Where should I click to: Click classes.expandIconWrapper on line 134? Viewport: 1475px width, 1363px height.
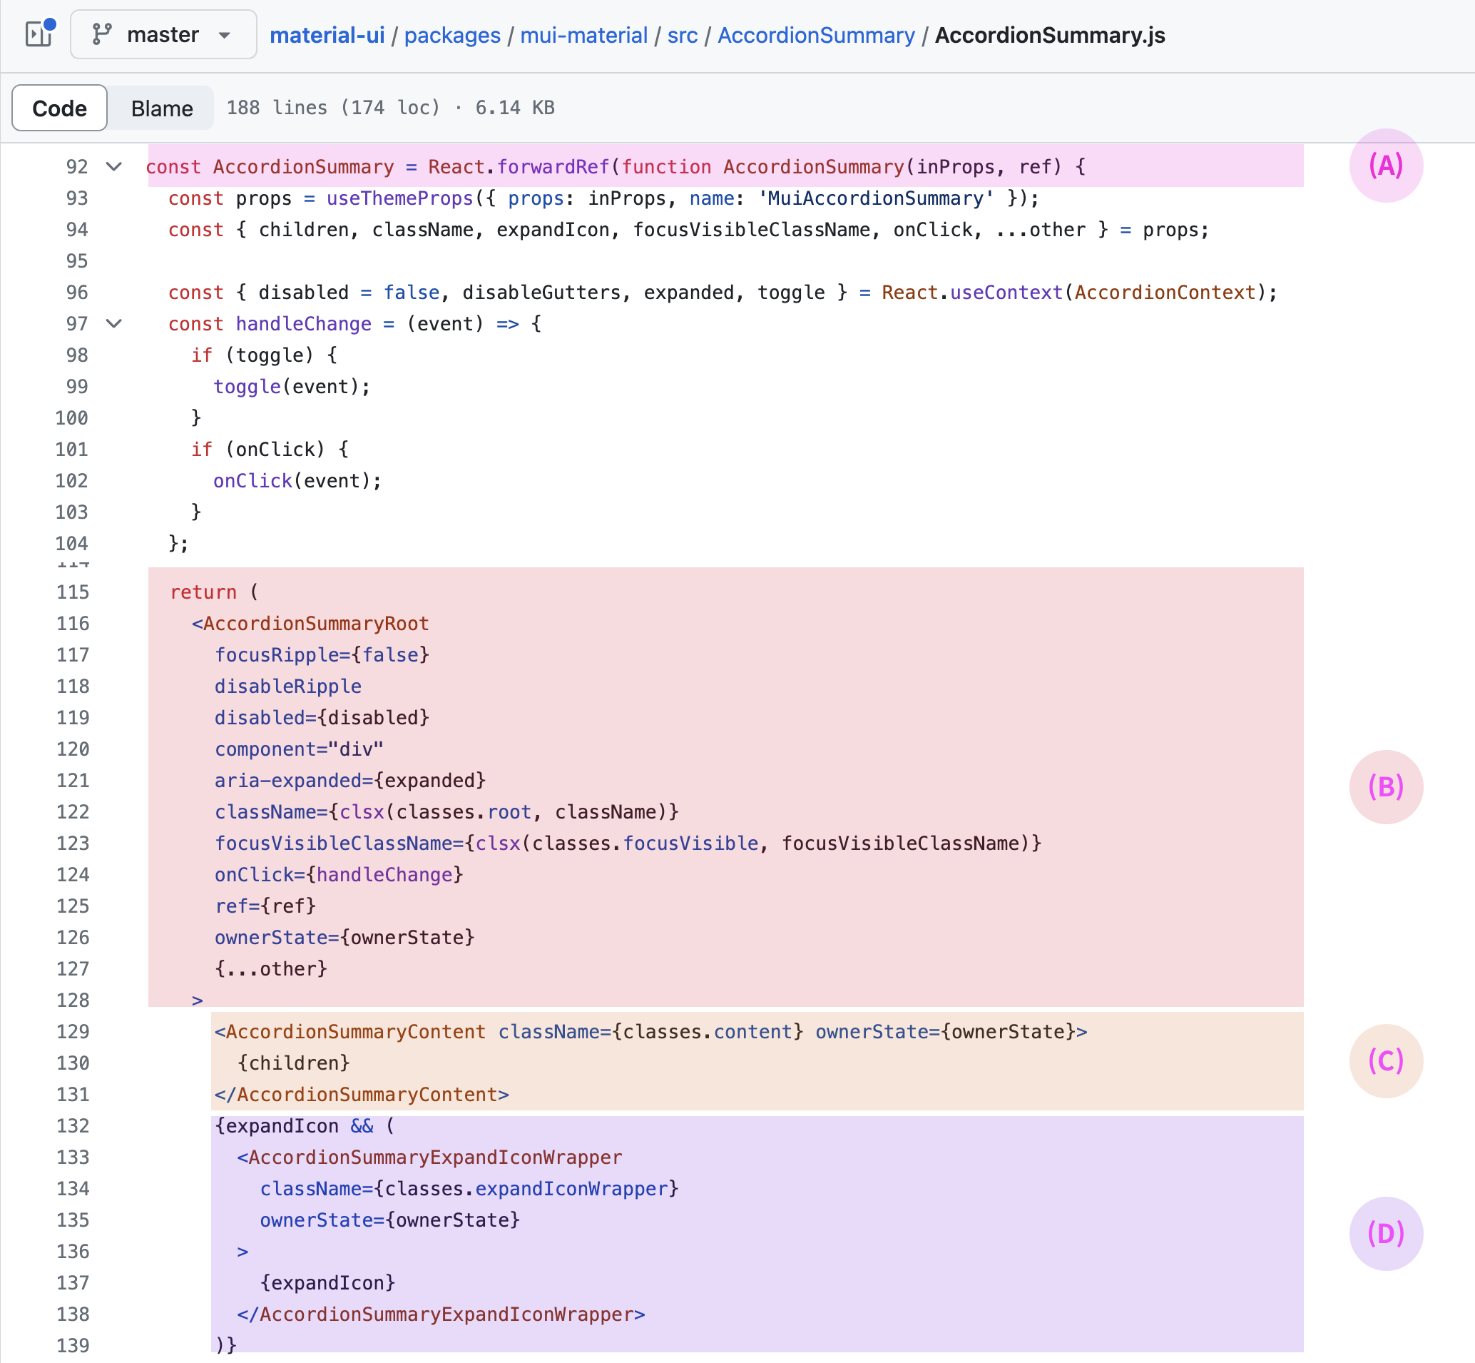pyautogui.click(x=526, y=1189)
